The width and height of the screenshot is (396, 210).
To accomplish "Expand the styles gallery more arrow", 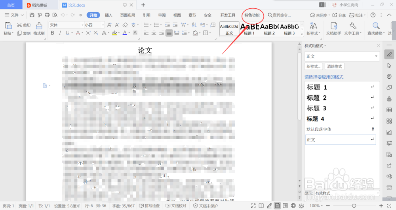I will point(302,34).
